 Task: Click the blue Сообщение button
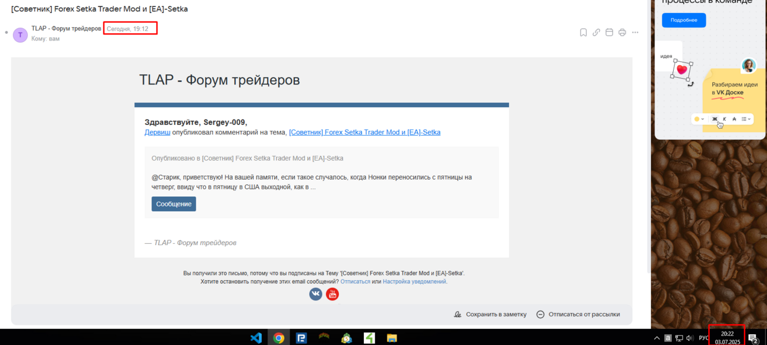click(174, 204)
